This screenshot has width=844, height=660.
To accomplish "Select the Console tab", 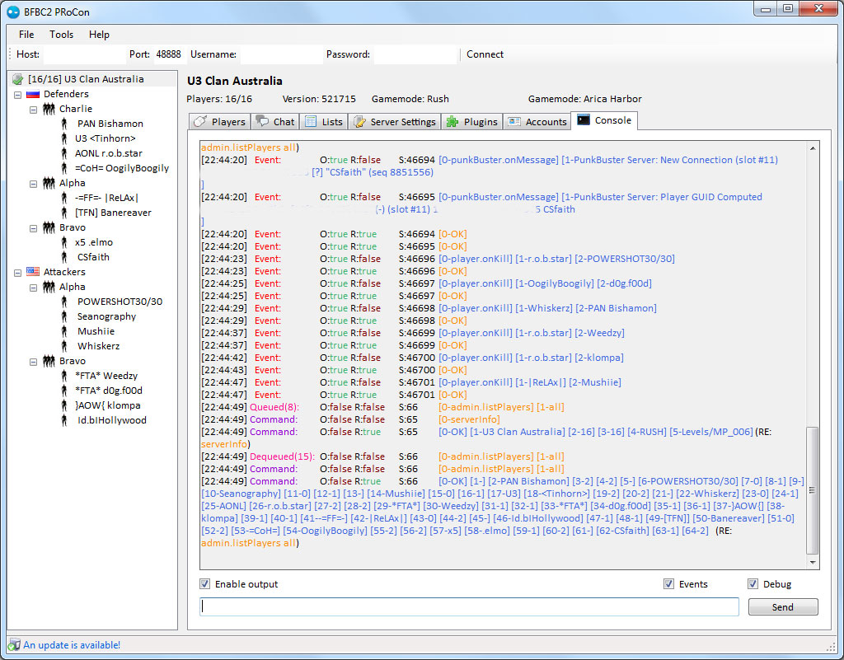I will coord(604,120).
